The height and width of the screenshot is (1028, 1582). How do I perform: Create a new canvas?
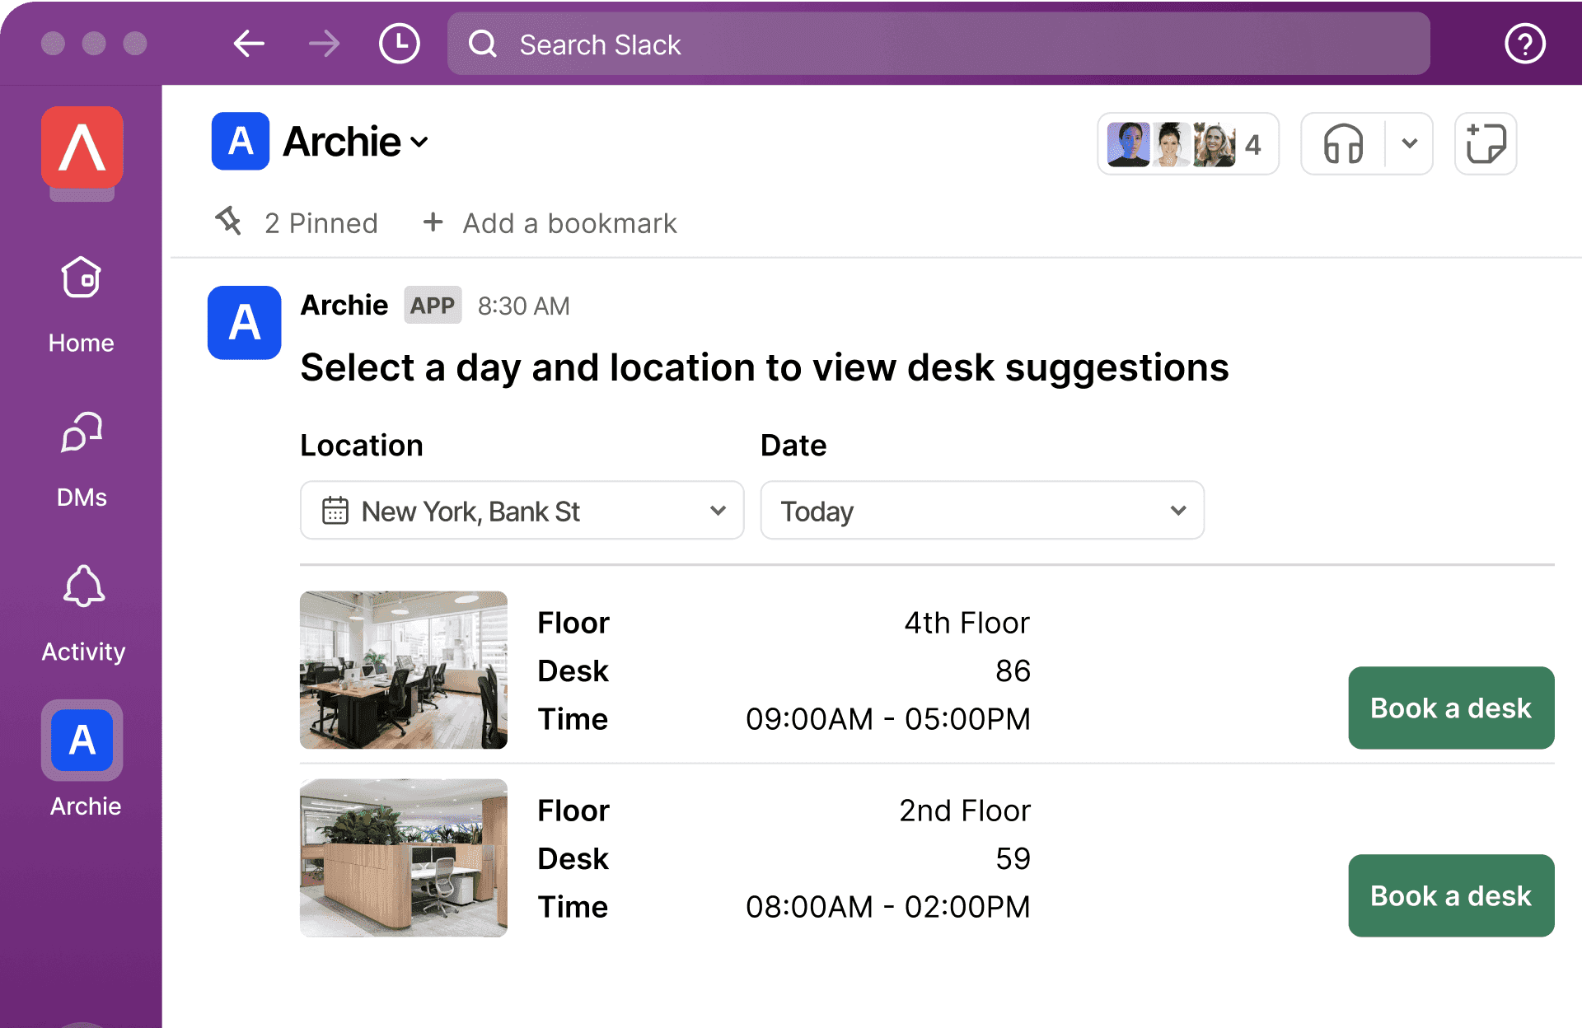coord(1485,144)
